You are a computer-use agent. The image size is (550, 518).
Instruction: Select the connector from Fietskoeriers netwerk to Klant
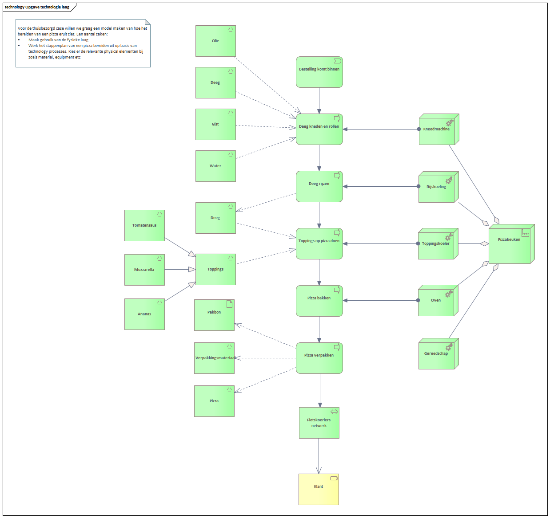319,456
